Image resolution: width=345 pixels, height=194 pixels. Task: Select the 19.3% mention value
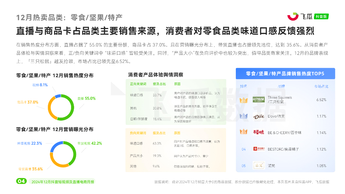click(x=157, y=156)
